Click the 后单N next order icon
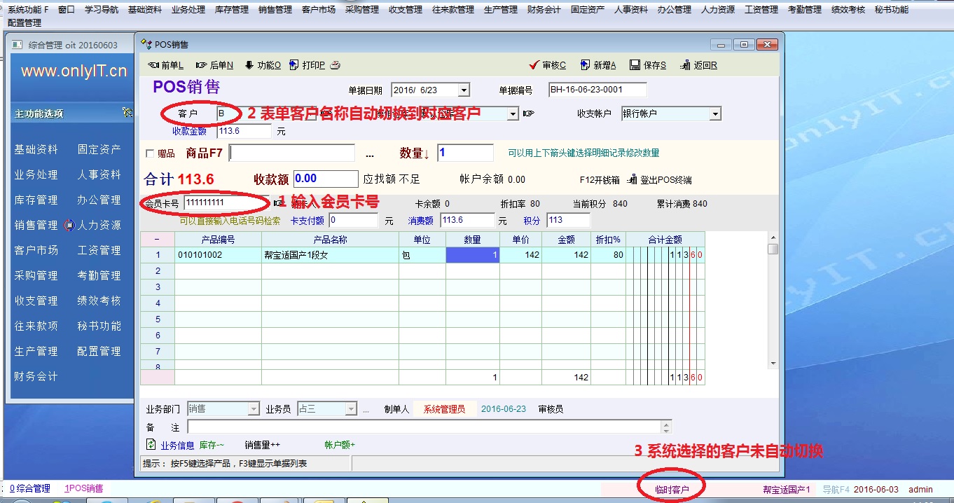This screenshot has height=503, width=954. click(x=202, y=66)
